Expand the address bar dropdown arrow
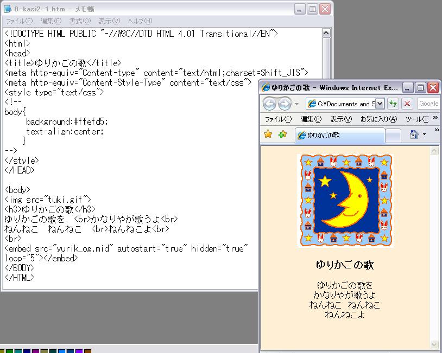The image size is (442, 353). (380, 104)
